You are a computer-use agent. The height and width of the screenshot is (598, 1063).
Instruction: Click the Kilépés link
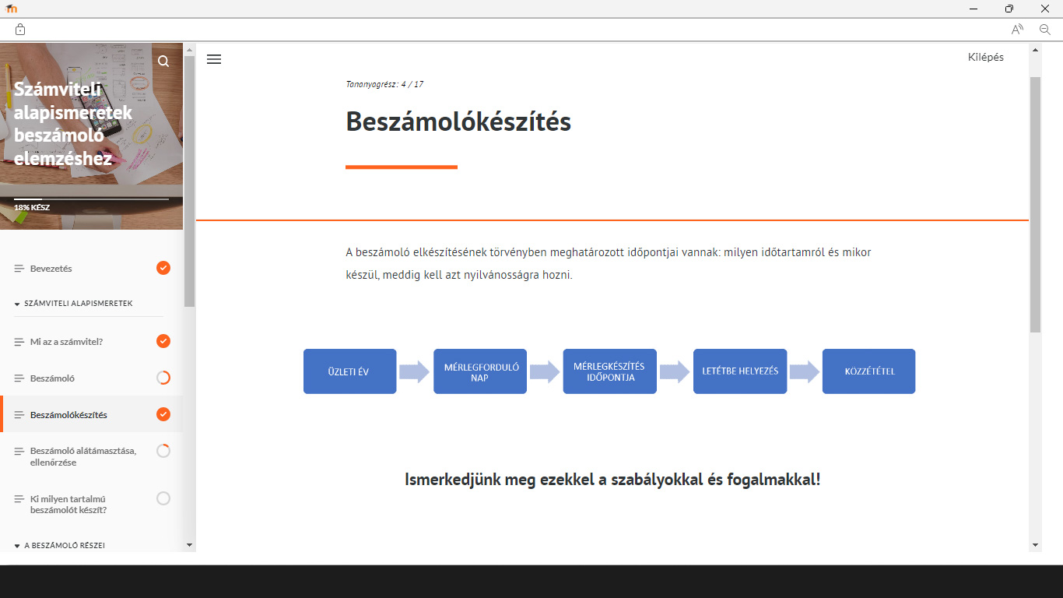(985, 57)
